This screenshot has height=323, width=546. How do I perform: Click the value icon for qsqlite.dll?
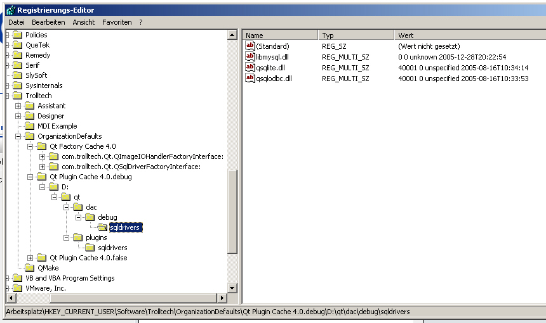tap(250, 67)
